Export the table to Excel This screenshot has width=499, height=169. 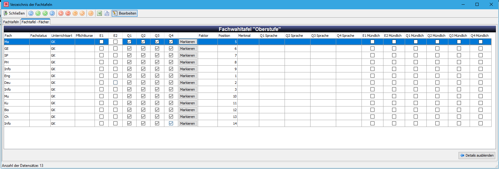pyautogui.click(x=99, y=13)
